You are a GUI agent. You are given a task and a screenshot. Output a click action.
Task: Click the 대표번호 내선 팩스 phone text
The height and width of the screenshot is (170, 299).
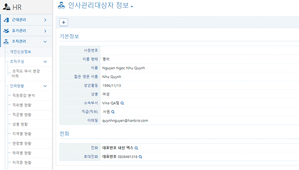118,148
